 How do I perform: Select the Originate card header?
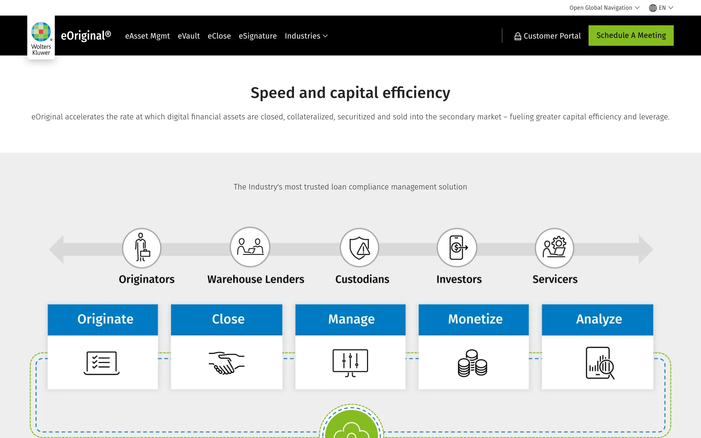(x=103, y=320)
